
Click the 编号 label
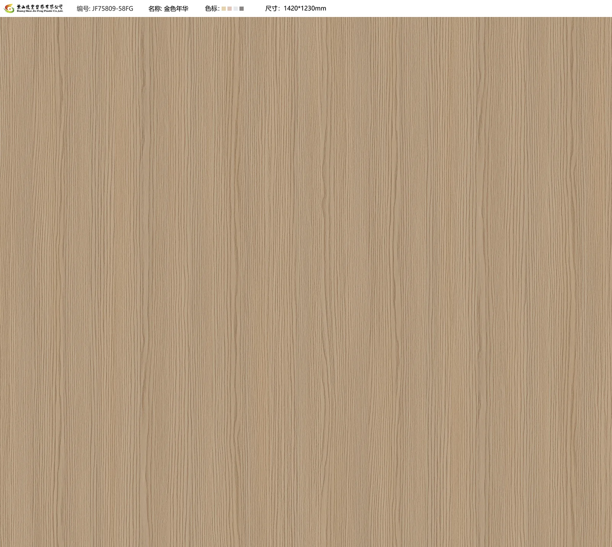83,8
